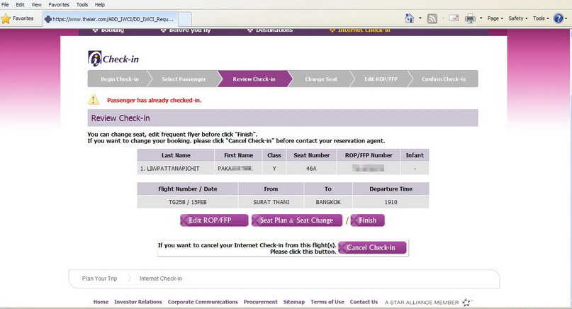This screenshot has width=572, height=309.
Task: Open the Procurement footer link
Action: [260, 302]
